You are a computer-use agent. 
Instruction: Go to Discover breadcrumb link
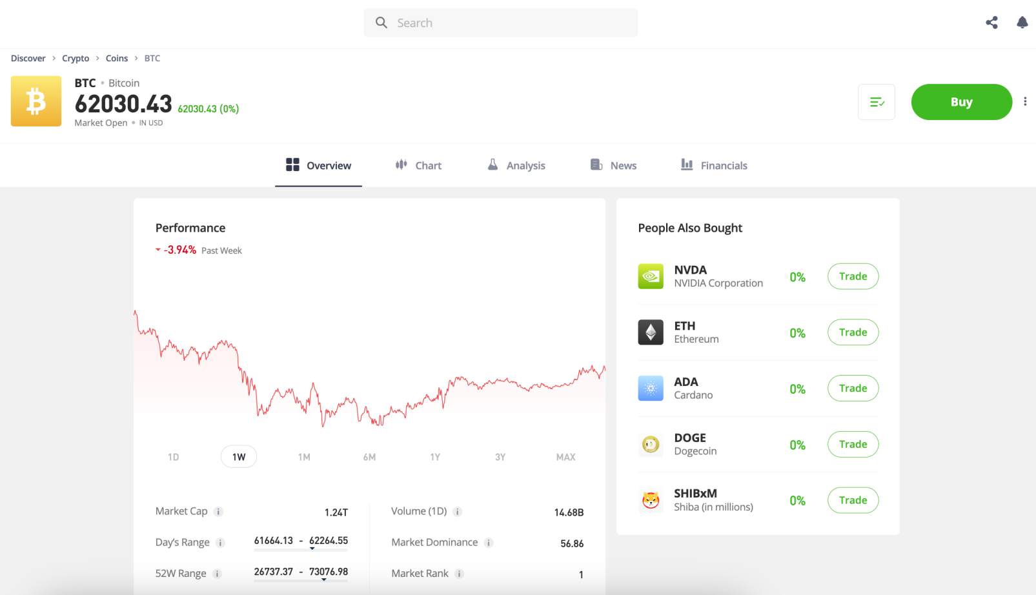(28, 58)
